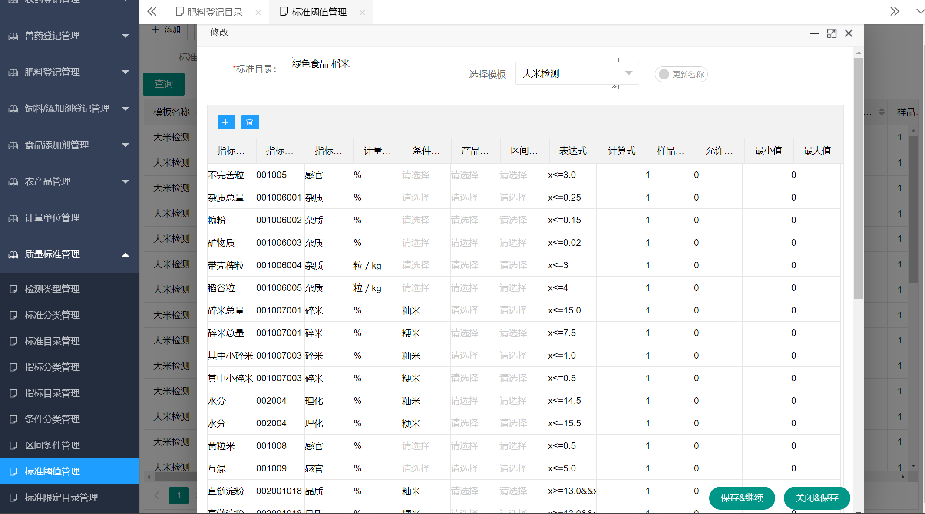Switch to 标准阈值管理 tab

coord(319,12)
